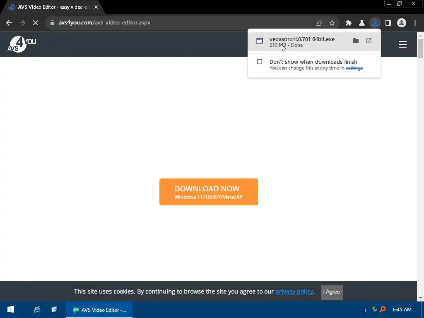Show vegaspro download in folder
The width and height of the screenshot is (424, 318).
pos(356,41)
